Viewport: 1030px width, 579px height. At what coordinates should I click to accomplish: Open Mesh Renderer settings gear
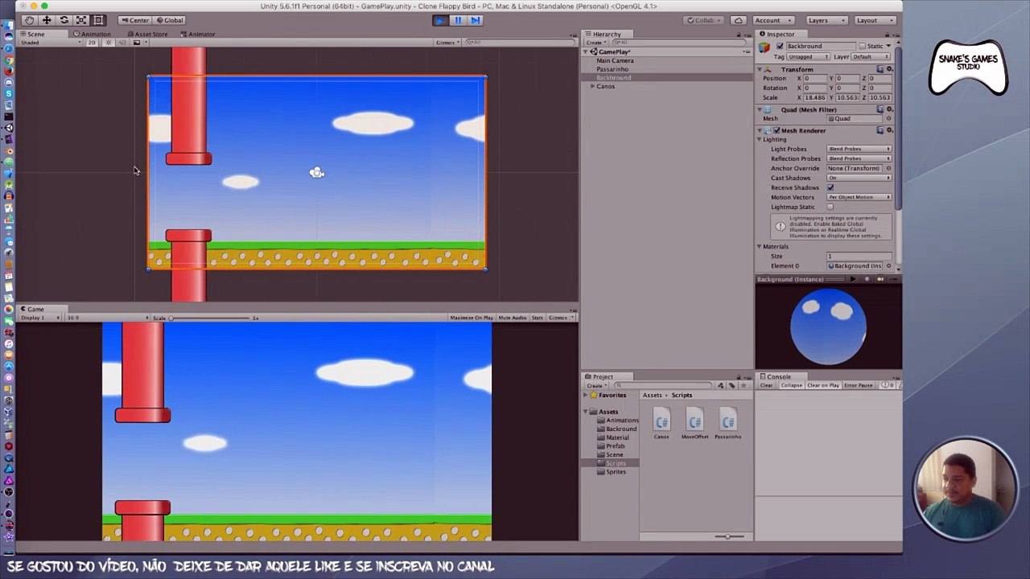888,130
